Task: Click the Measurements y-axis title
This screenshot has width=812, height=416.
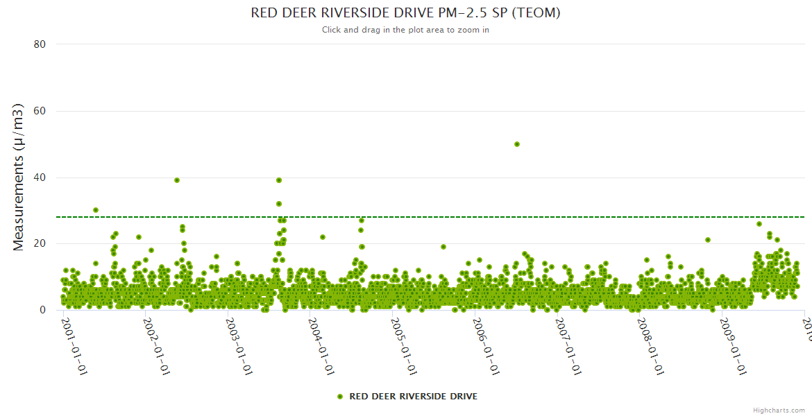Action: 19,177
